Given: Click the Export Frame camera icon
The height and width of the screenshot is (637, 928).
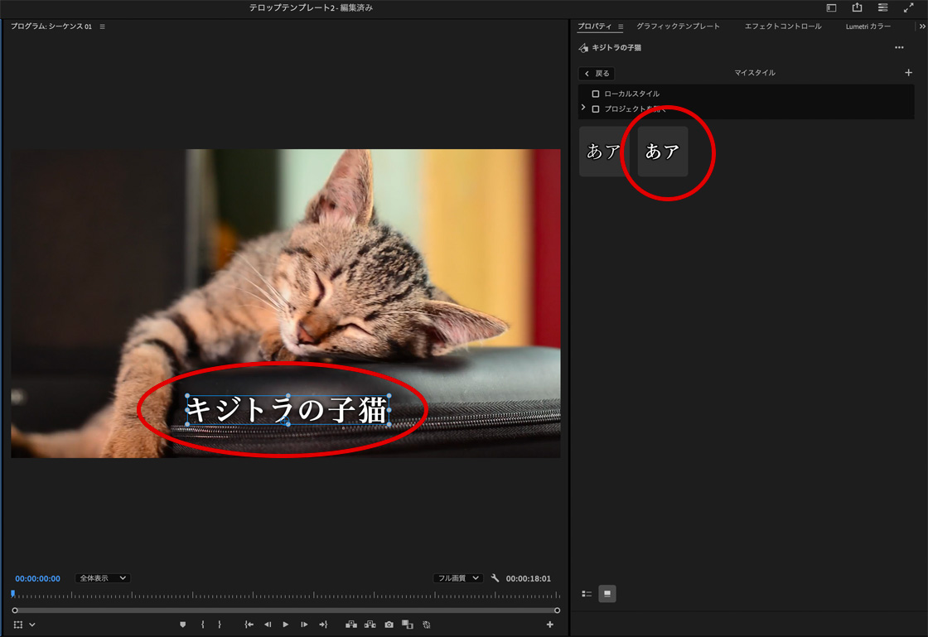Looking at the screenshot, I should coord(389,625).
